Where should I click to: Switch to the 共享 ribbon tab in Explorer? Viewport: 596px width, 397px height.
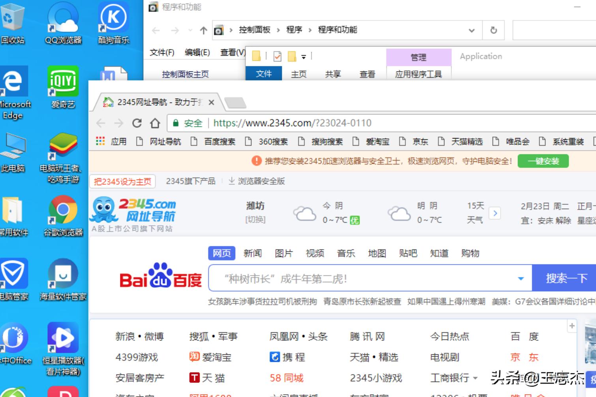point(333,74)
